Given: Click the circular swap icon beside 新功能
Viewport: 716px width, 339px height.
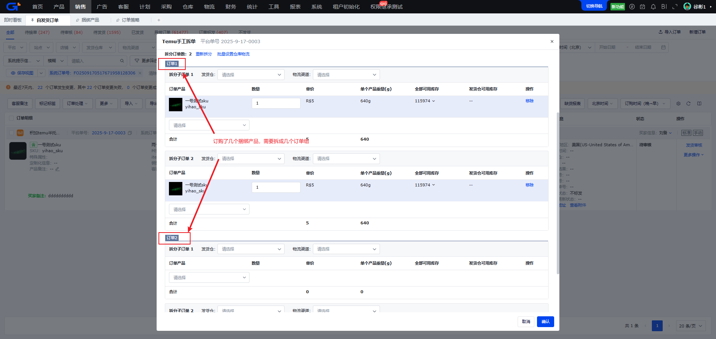Looking at the screenshot, I should click(x=632, y=7).
